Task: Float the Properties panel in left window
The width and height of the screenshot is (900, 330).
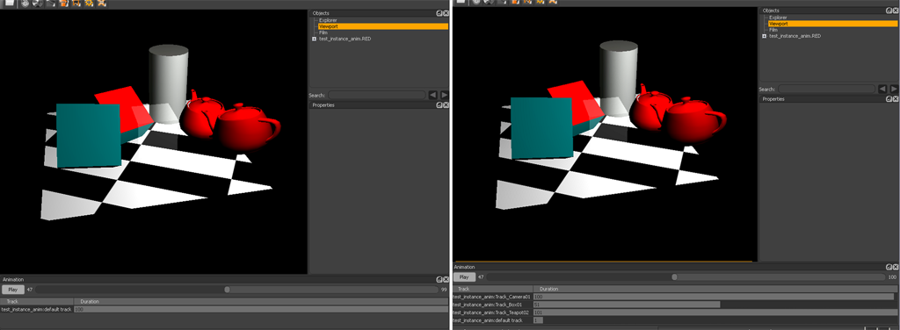Action: (439, 105)
